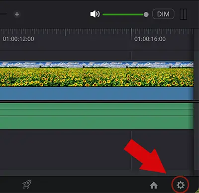Go to Project Manager home icon
The image size is (199, 193).
[154, 185]
